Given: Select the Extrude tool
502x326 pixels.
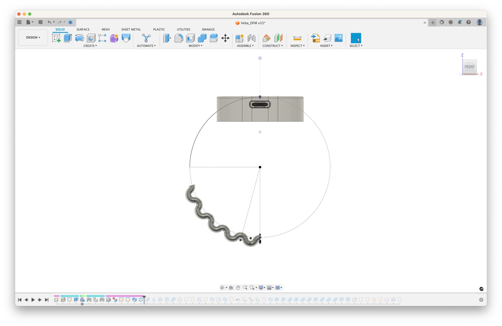Looking at the screenshot, I should pos(68,38).
